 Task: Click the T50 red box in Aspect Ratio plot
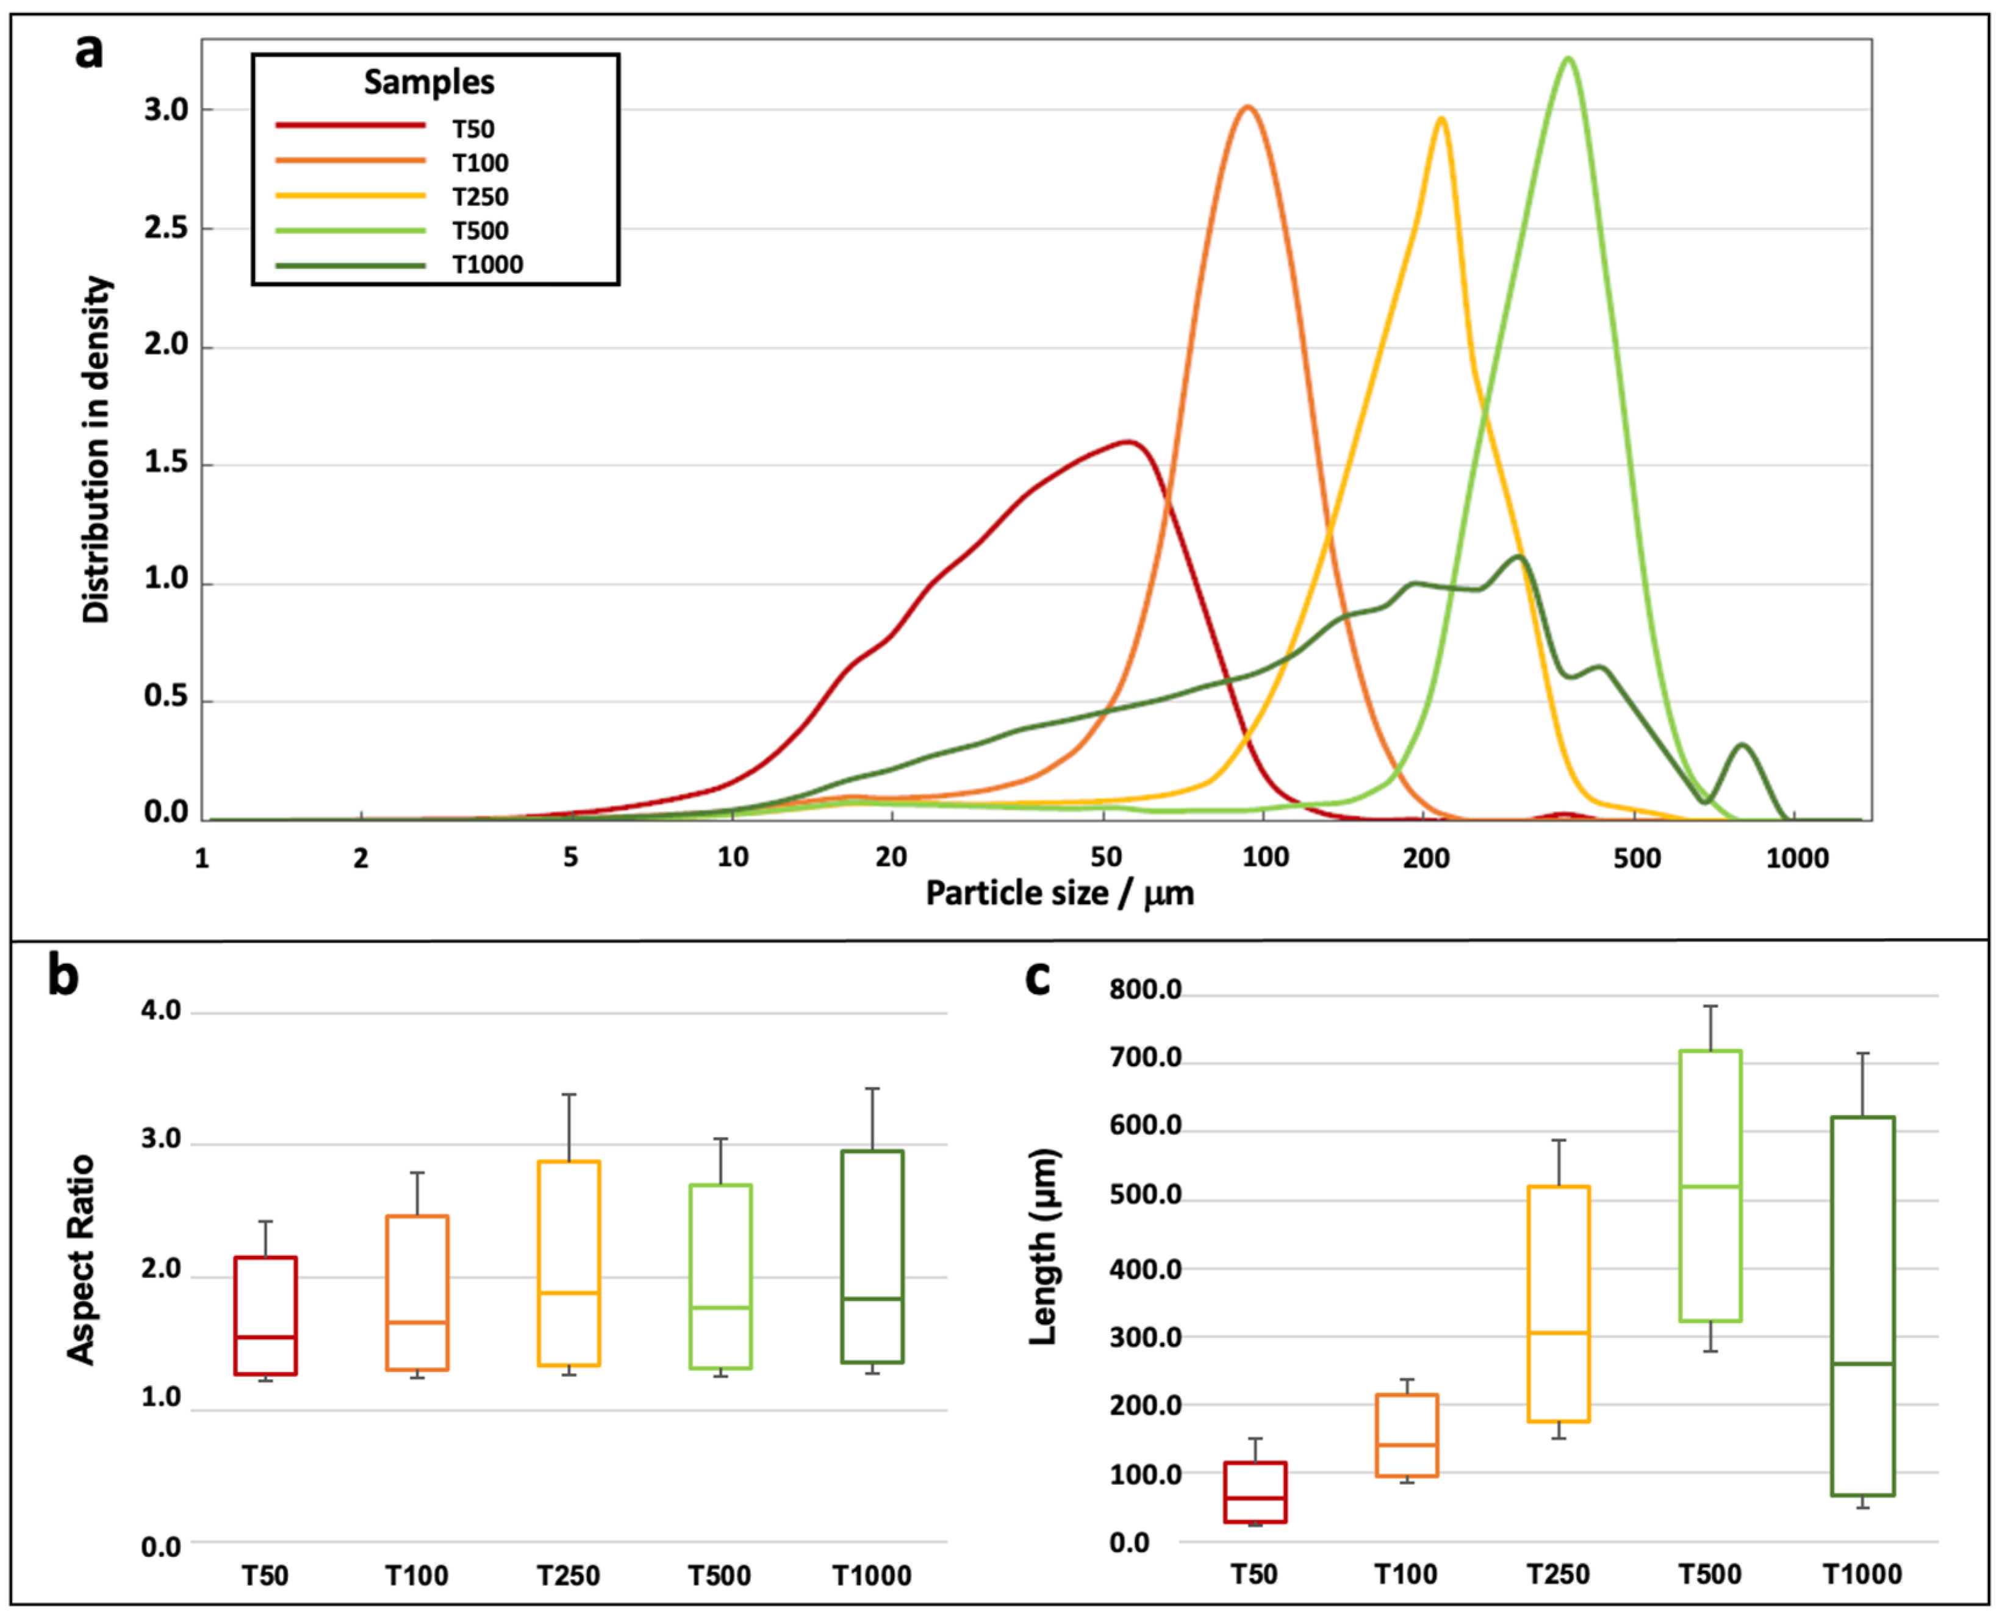266,1315
